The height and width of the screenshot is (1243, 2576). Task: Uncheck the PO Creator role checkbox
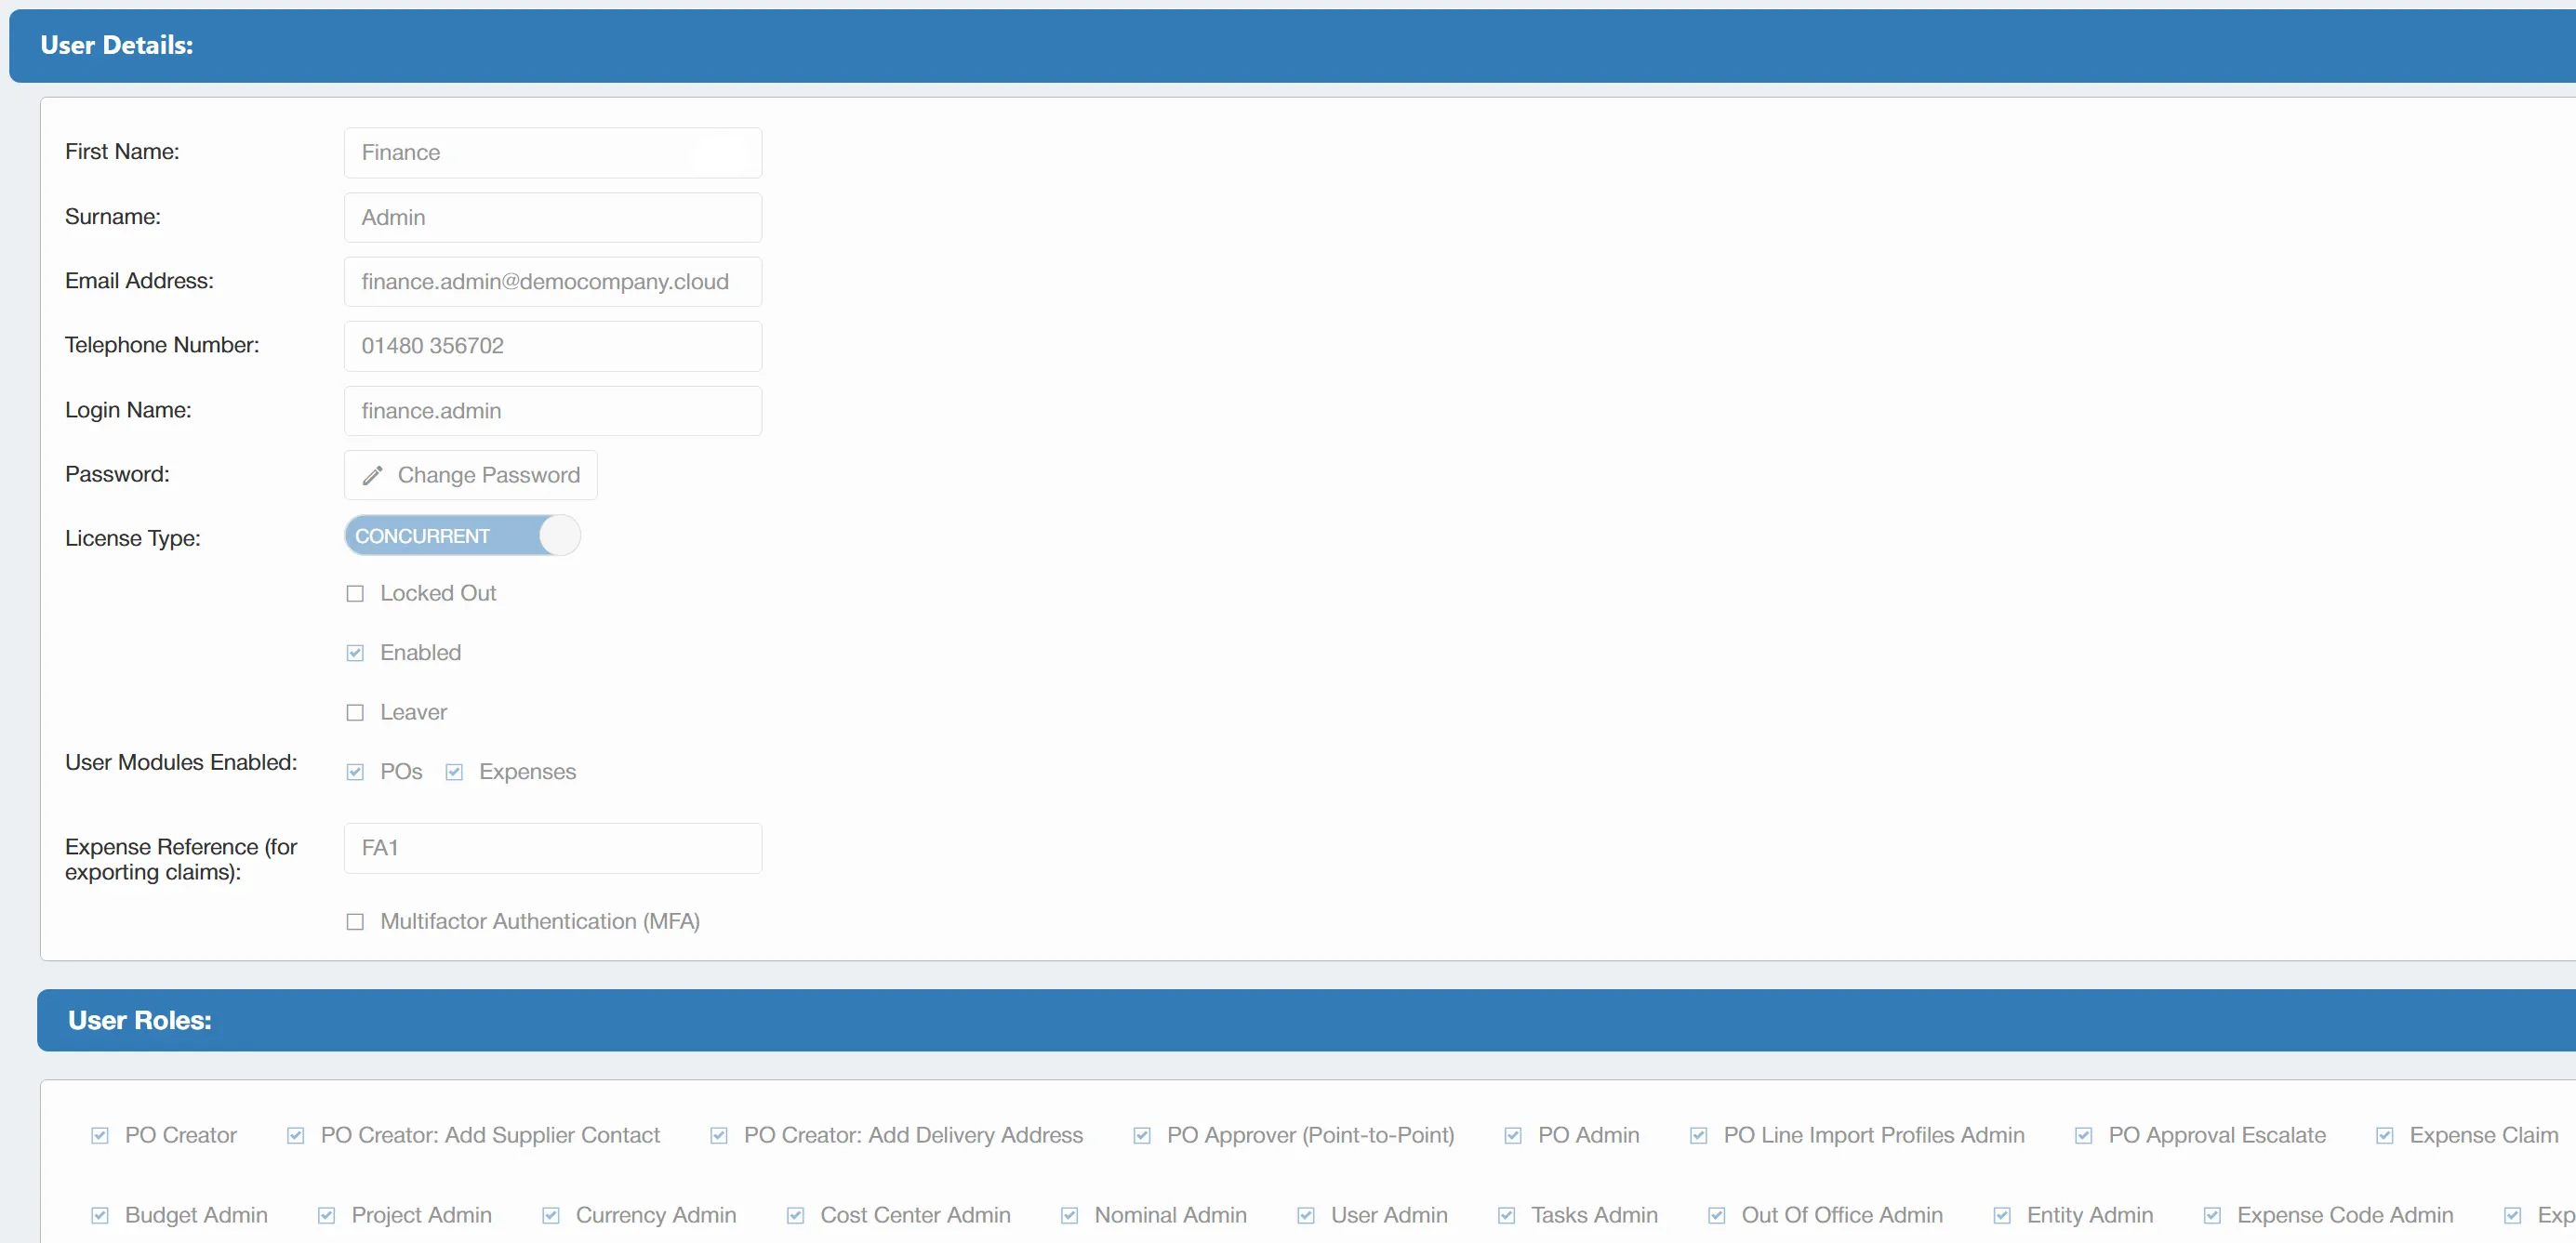click(x=100, y=1135)
